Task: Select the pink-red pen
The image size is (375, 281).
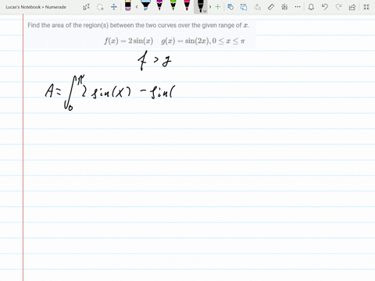Action: click(x=187, y=5)
